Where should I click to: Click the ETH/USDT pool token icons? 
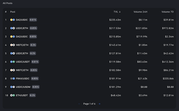point(13,95)
